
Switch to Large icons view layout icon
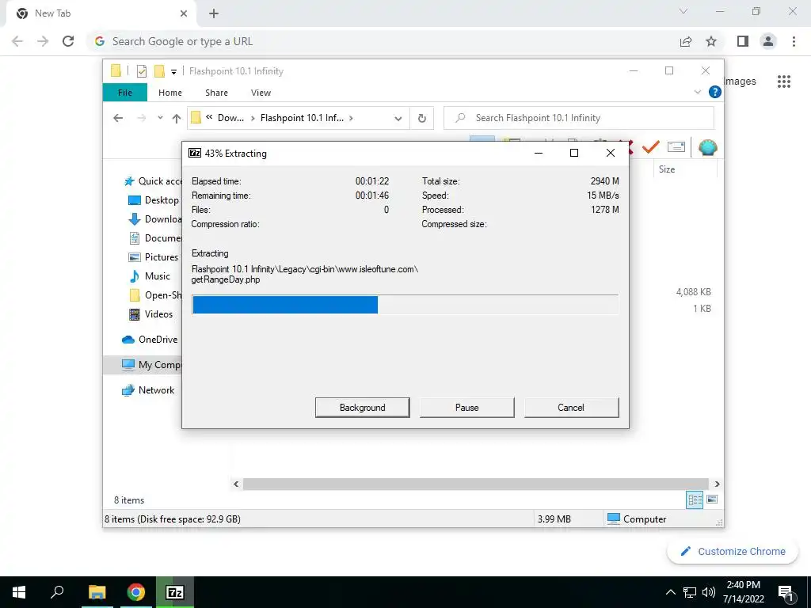click(x=712, y=500)
